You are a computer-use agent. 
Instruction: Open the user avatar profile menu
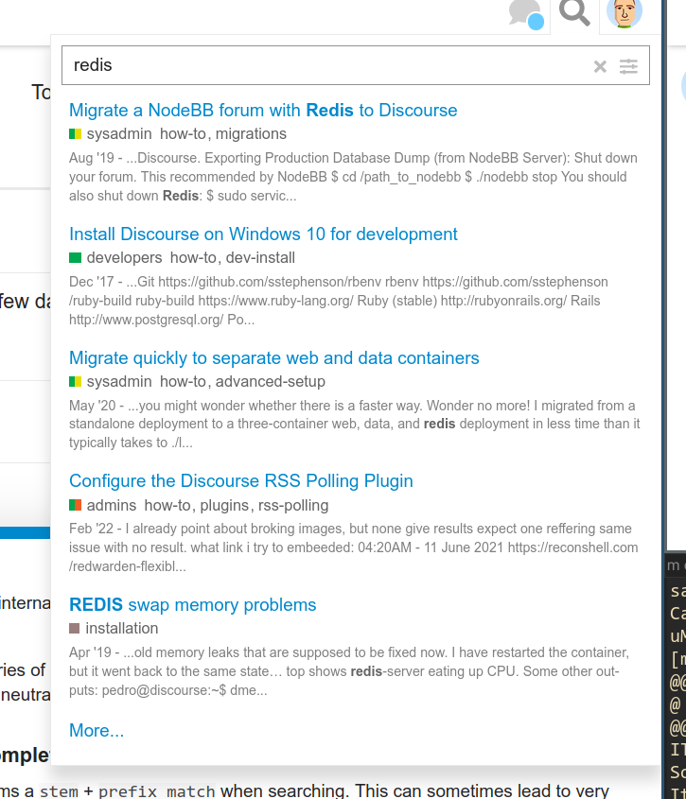pos(624,13)
